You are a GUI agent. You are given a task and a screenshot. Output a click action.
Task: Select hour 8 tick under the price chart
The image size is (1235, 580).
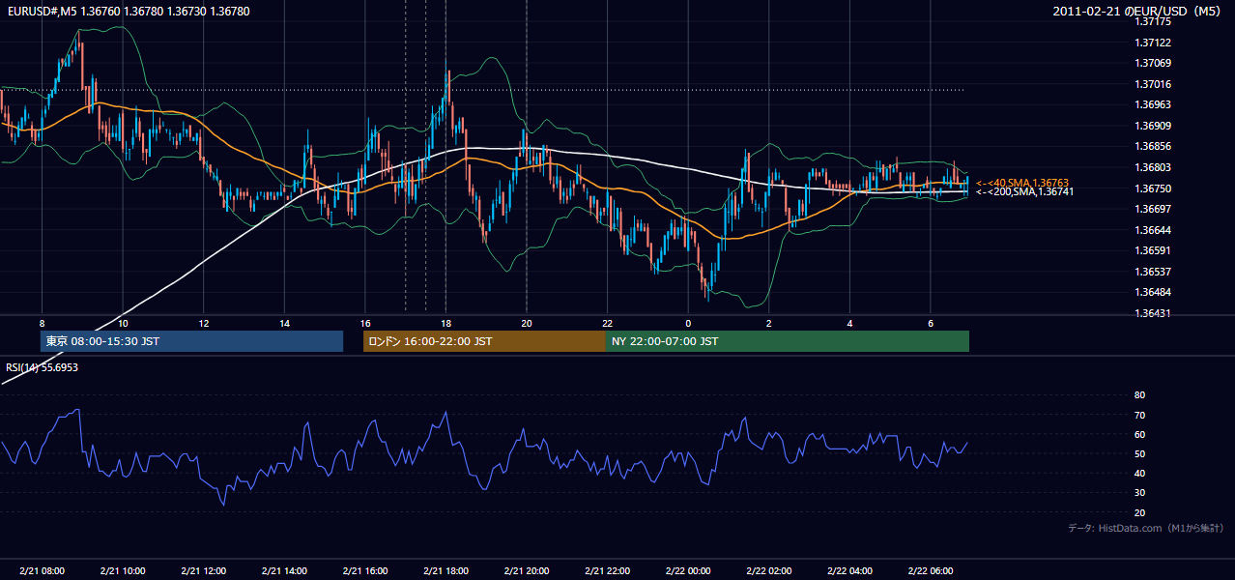(x=42, y=323)
